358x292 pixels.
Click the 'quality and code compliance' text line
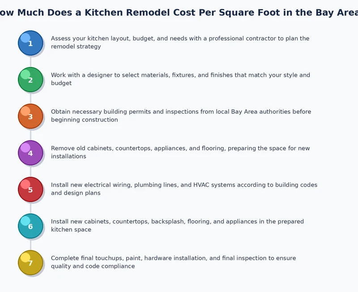coord(93,266)
